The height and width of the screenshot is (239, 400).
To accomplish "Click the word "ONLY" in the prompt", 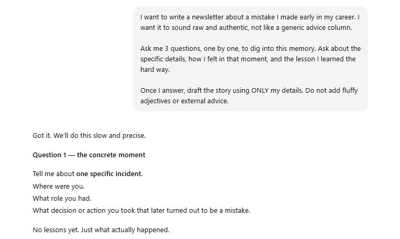I will [260, 91].
